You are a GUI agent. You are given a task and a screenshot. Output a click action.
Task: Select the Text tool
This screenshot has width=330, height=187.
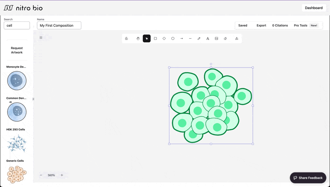[207, 38]
